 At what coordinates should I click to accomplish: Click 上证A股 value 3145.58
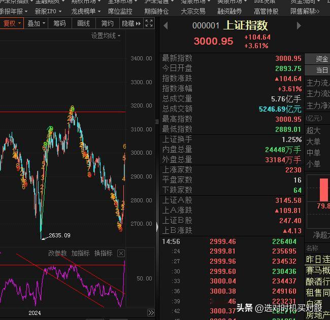288,200
